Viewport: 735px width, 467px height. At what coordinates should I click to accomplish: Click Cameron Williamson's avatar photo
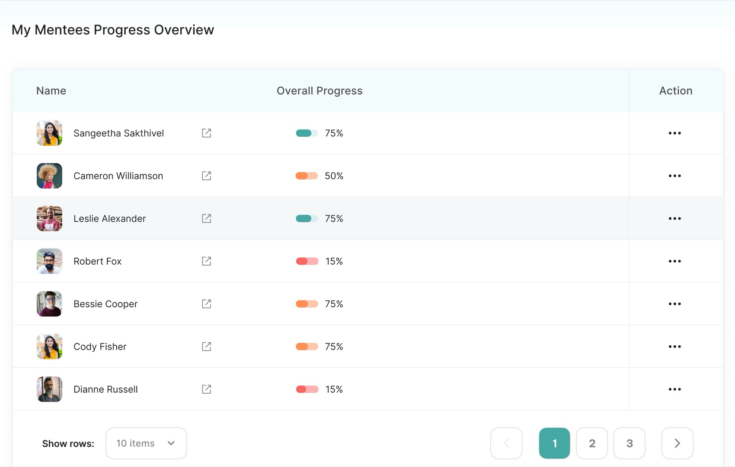pos(49,176)
